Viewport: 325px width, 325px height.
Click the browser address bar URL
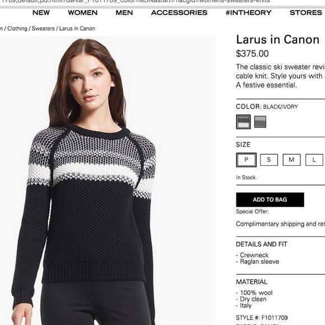coord(136,2)
